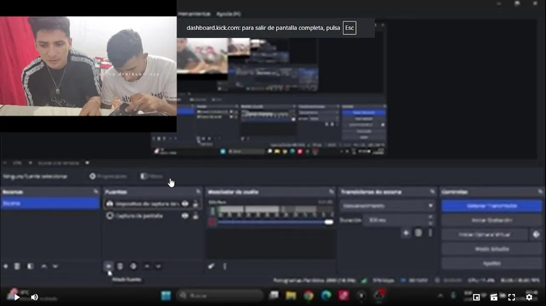546x306 pixels.
Task: Pop out the Transiciones de escena dock icon
Action: [432, 192]
